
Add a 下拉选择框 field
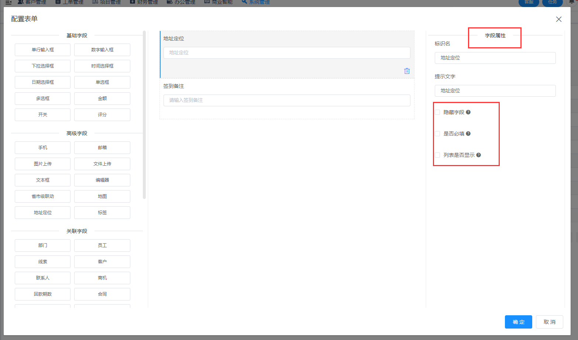pyautogui.click(x=42, y=66)
